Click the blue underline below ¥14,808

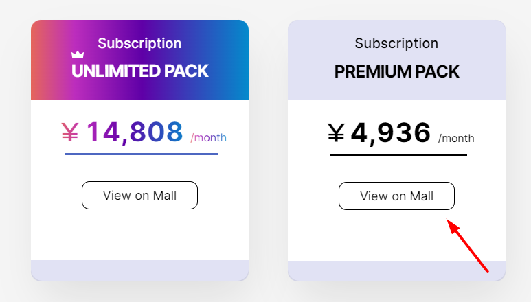coord(141,154)
